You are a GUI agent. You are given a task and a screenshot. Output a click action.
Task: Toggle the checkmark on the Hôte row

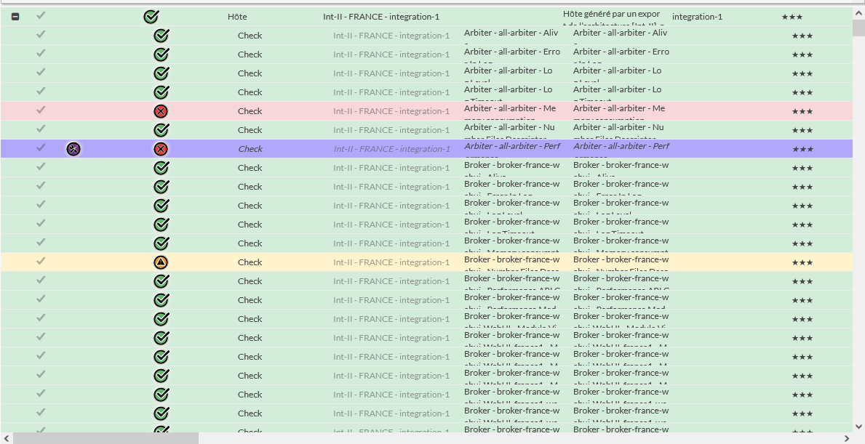(x=41, y=15)
